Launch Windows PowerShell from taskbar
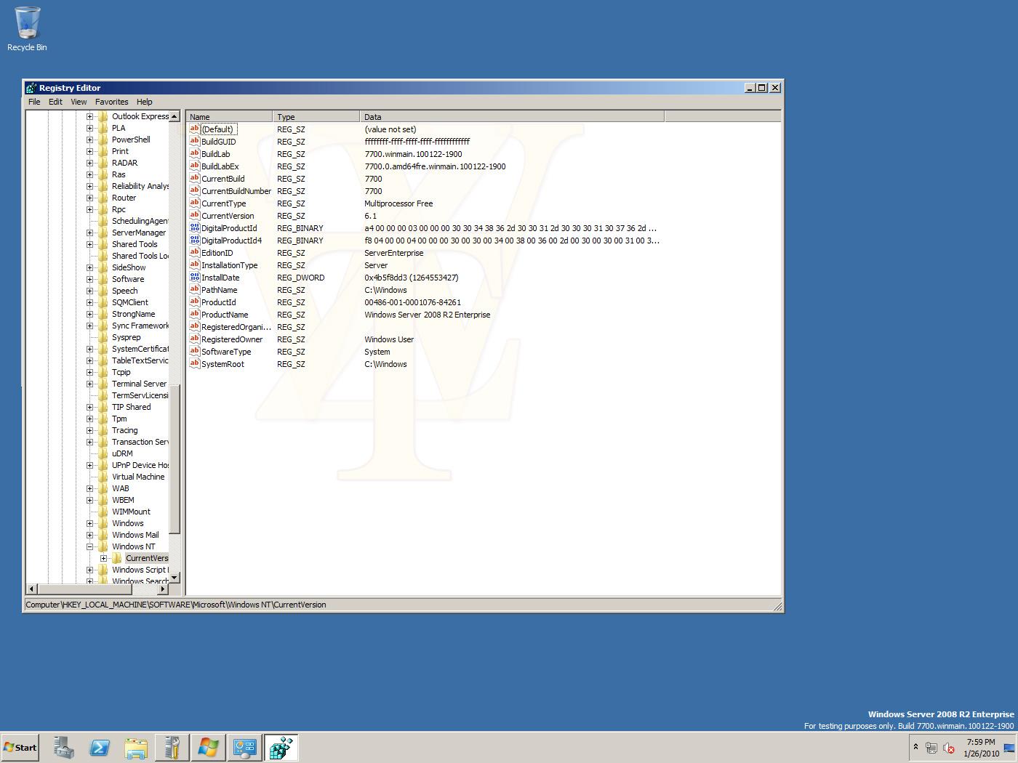 100,748
